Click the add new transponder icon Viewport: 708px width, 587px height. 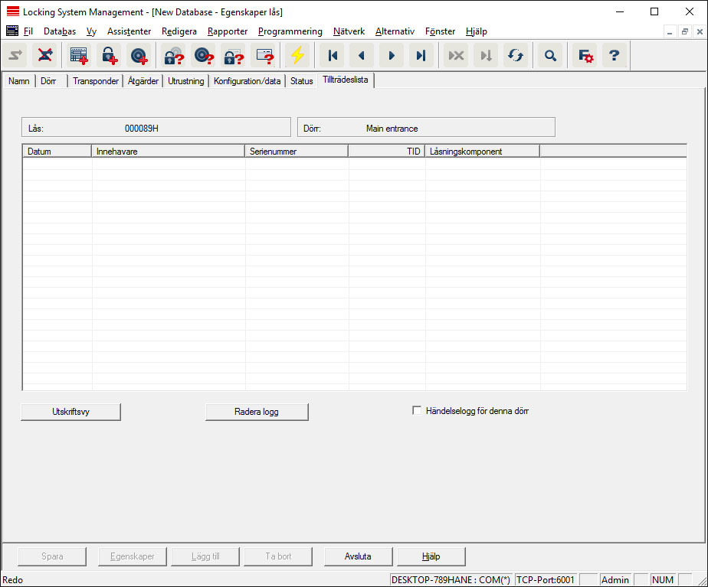pyautogui.click(x=138, y=56)
